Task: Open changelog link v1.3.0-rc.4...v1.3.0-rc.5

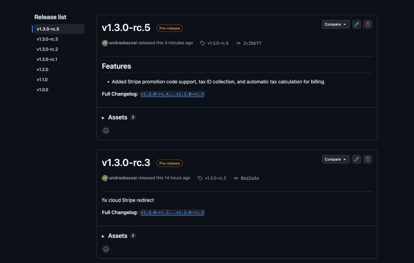Action: pos(172,94)
